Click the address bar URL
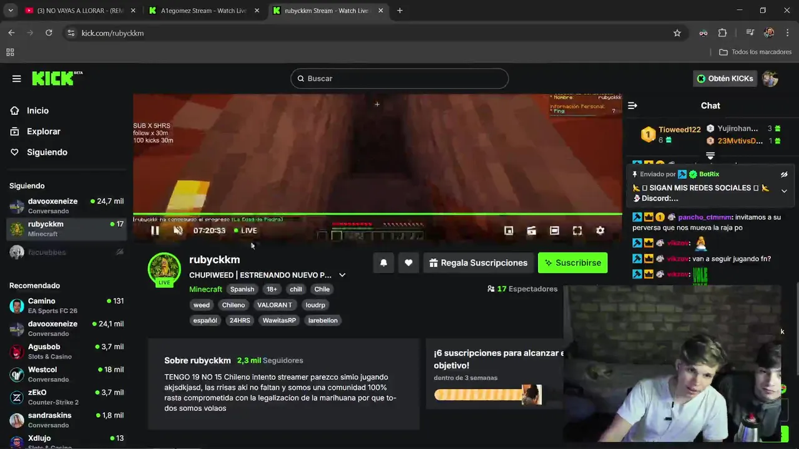The height and width of the screenshot is (449, 799). pos(112,33)
